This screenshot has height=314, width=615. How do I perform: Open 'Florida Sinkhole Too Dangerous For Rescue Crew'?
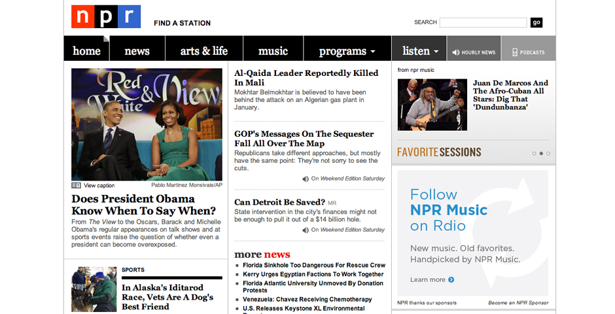[314, 266]
